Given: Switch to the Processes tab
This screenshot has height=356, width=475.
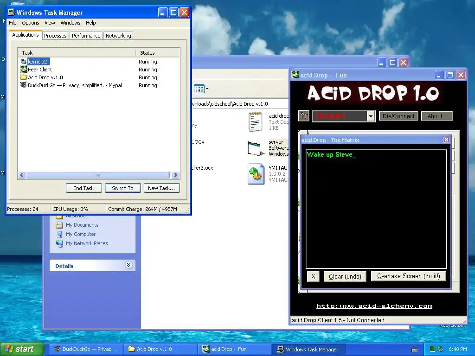Looking at the screenshot, I should pyautogui.click(x=55, y=36).
